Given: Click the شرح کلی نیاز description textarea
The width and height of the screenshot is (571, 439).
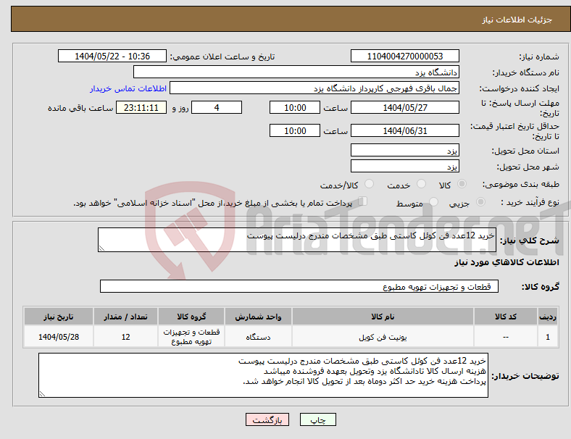Looking at the screenshot, I should pos(297,240).
